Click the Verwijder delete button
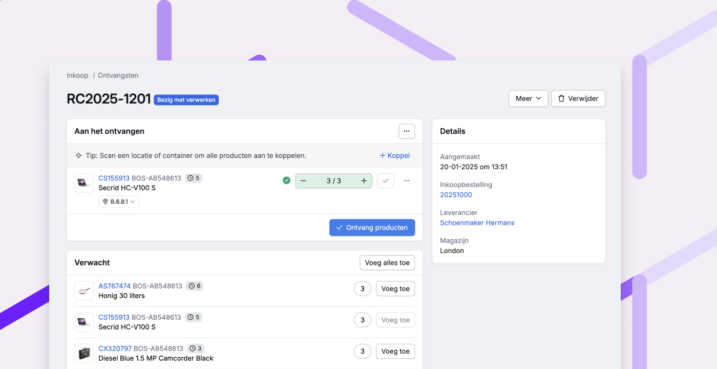717x369 pixels. tap(578, 98)
